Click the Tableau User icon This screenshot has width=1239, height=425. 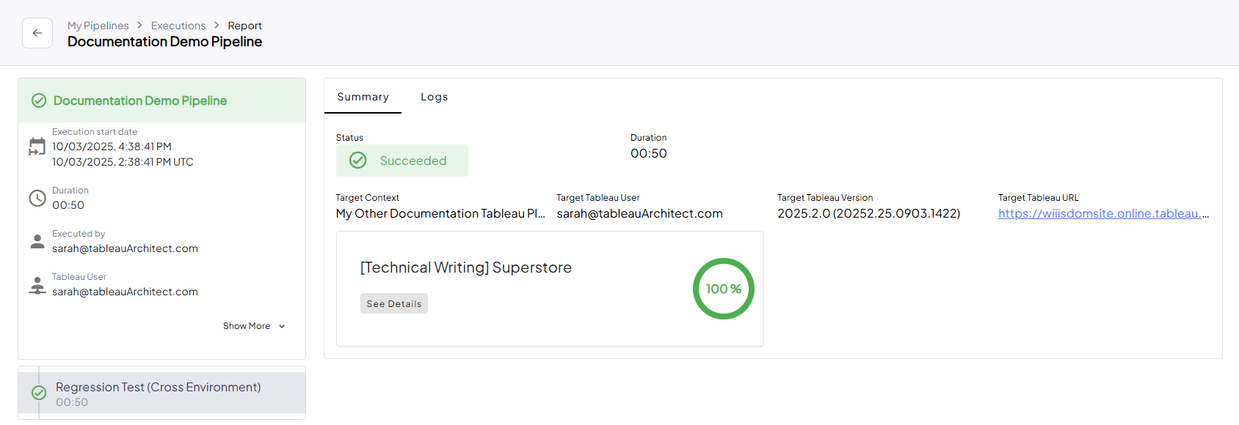click(x=37, y=284)
